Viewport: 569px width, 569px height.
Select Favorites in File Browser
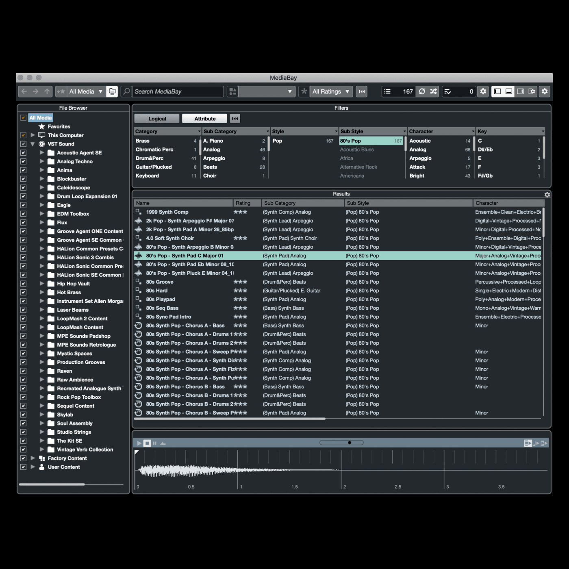point(59,127)
